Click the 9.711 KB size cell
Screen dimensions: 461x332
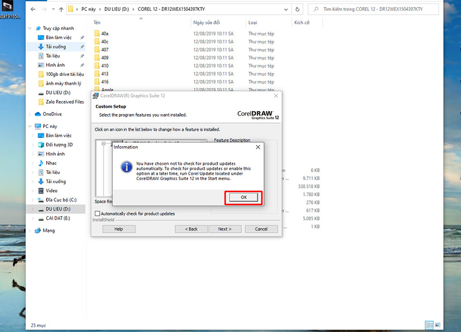tap(311, 178)
